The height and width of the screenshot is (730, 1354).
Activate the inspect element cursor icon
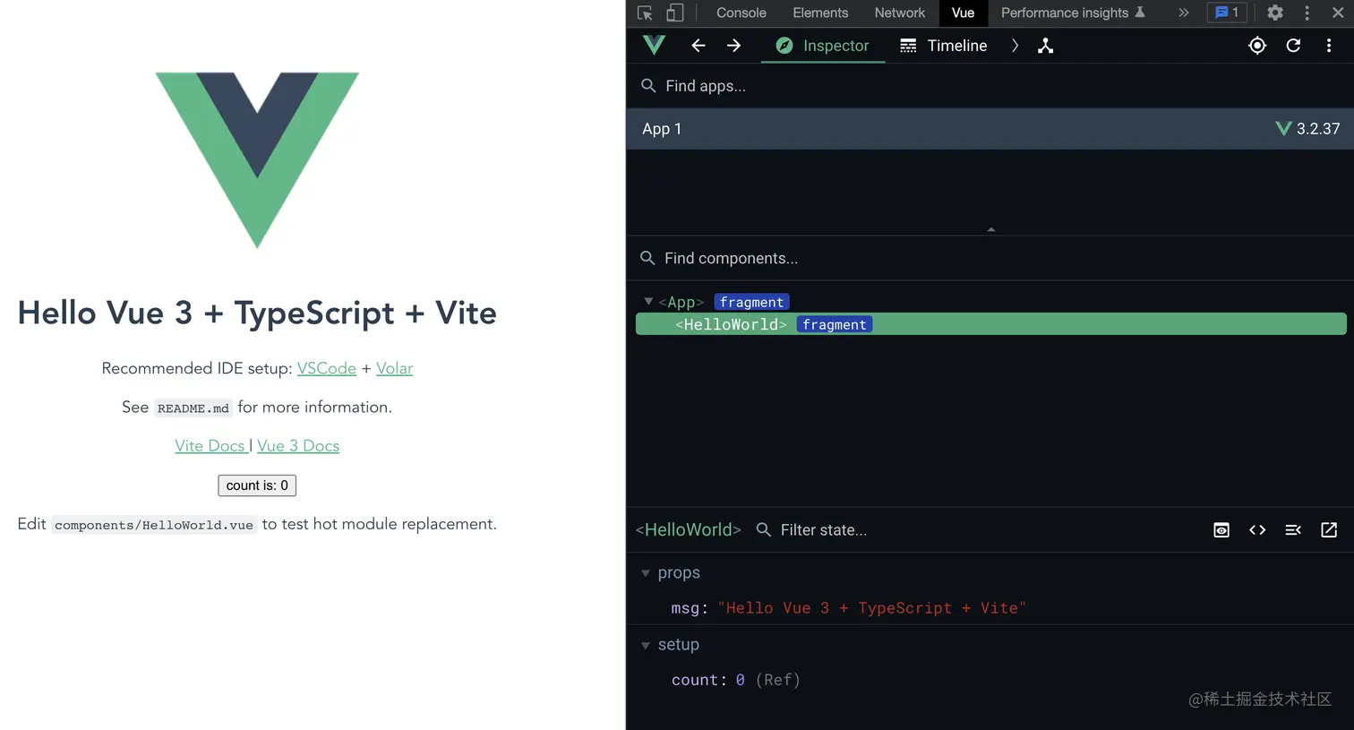[645, 13]
